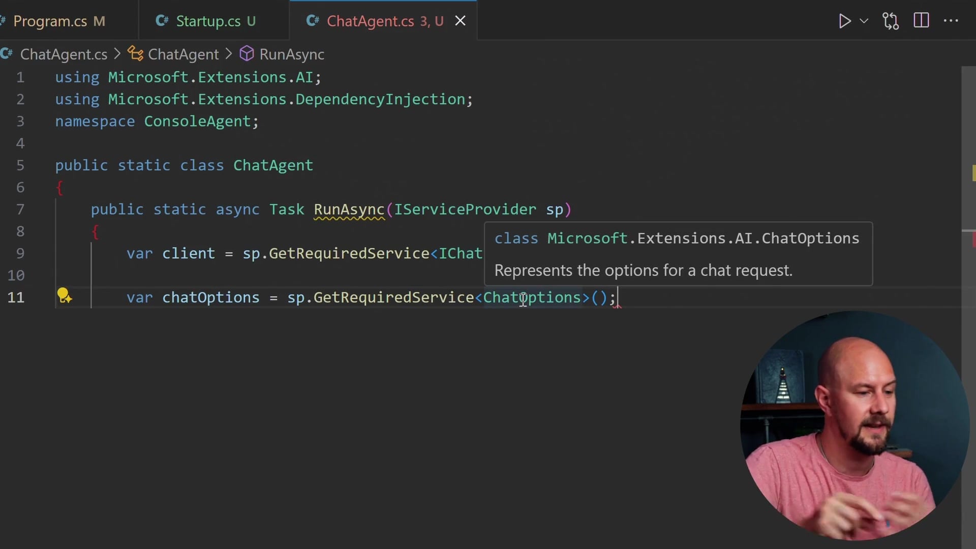The width and height of the screenshot is (976, 549).
Task: Run the current file with the play icon
Action: [845, 21]
